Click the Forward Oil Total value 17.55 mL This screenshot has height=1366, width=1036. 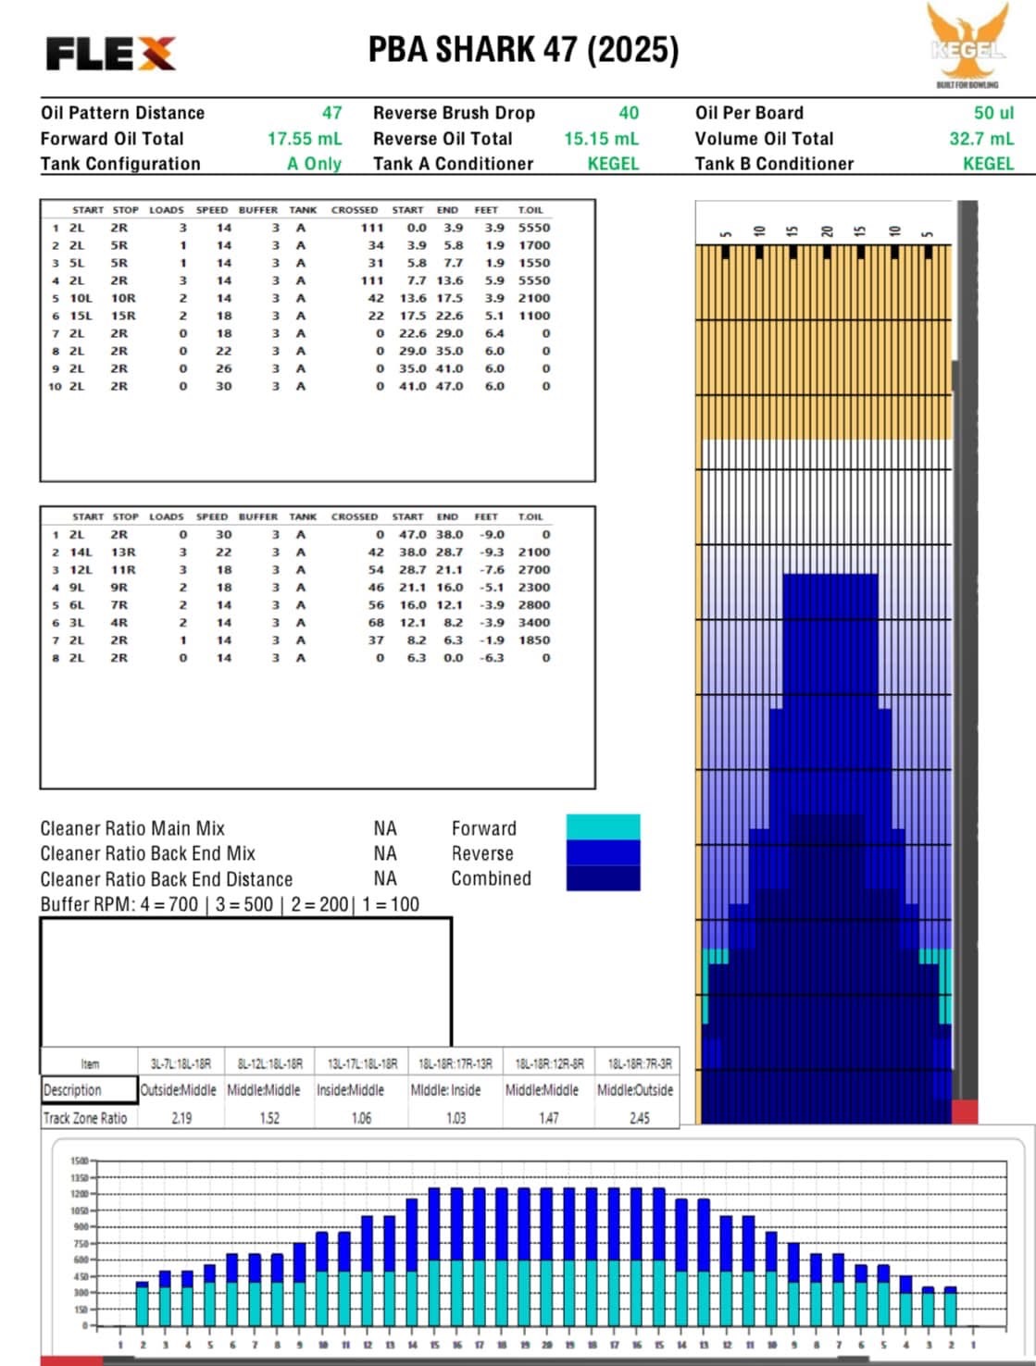tap(305, 139)
